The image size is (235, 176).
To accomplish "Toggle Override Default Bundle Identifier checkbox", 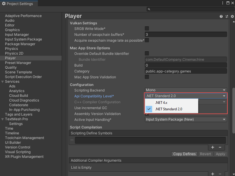I will 147,53.
